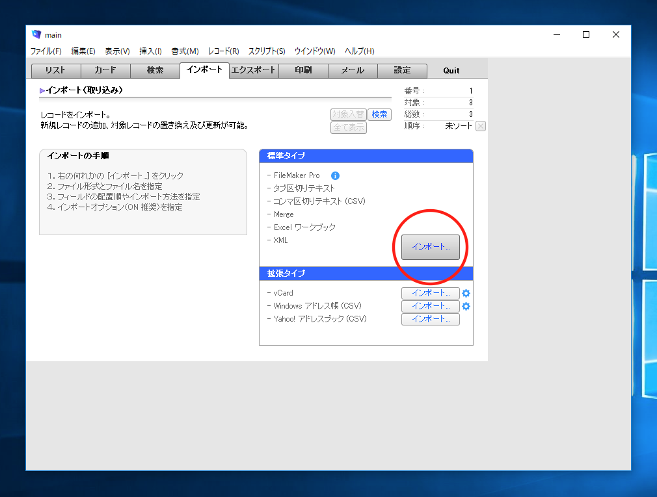The image size is (657, 497).
Task: Open Windows アドレス帳 settings gear
Action: (466, 306)
